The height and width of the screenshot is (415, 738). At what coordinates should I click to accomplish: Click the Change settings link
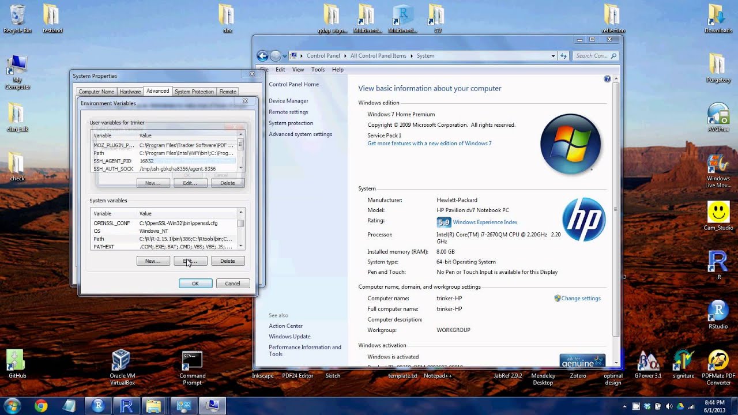(581, 299)
